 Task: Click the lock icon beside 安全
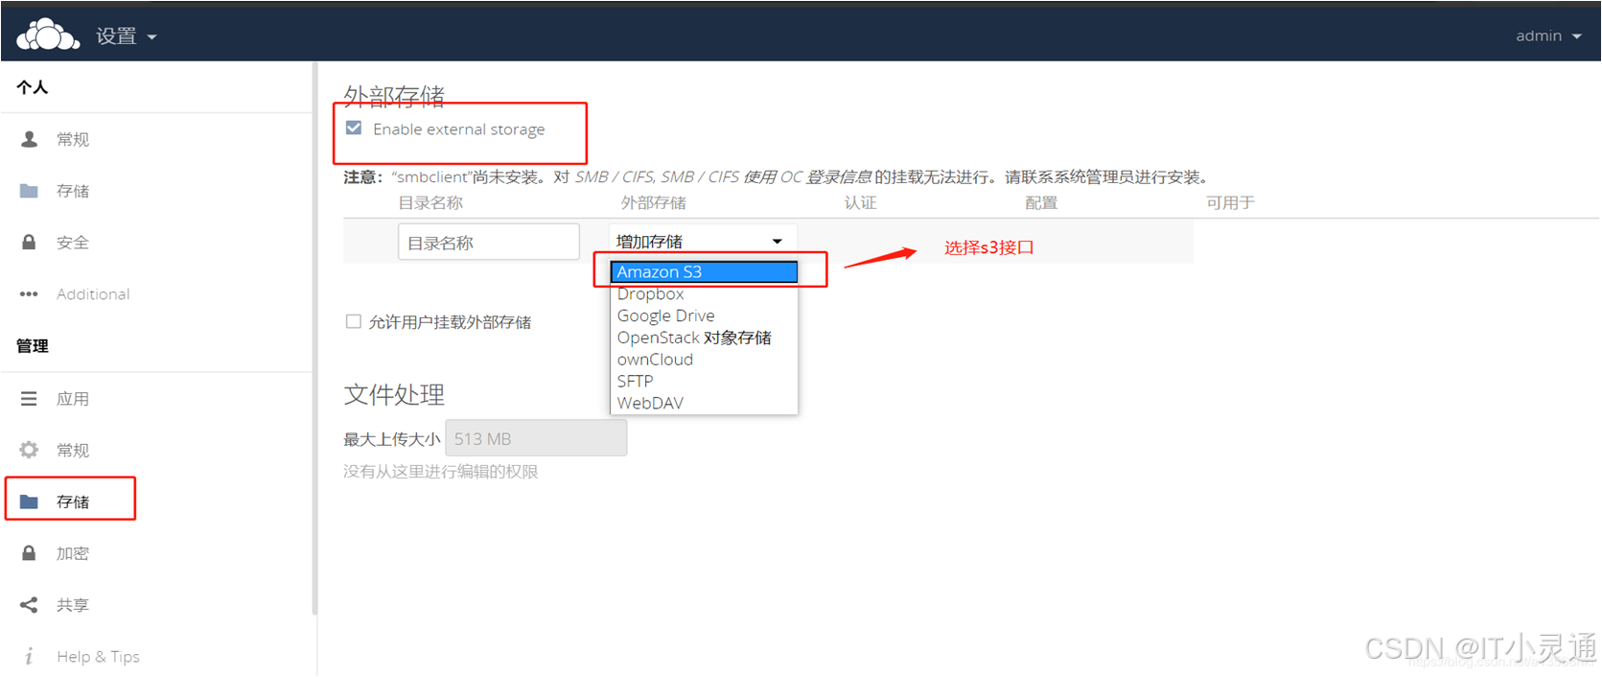coord(30,243)
